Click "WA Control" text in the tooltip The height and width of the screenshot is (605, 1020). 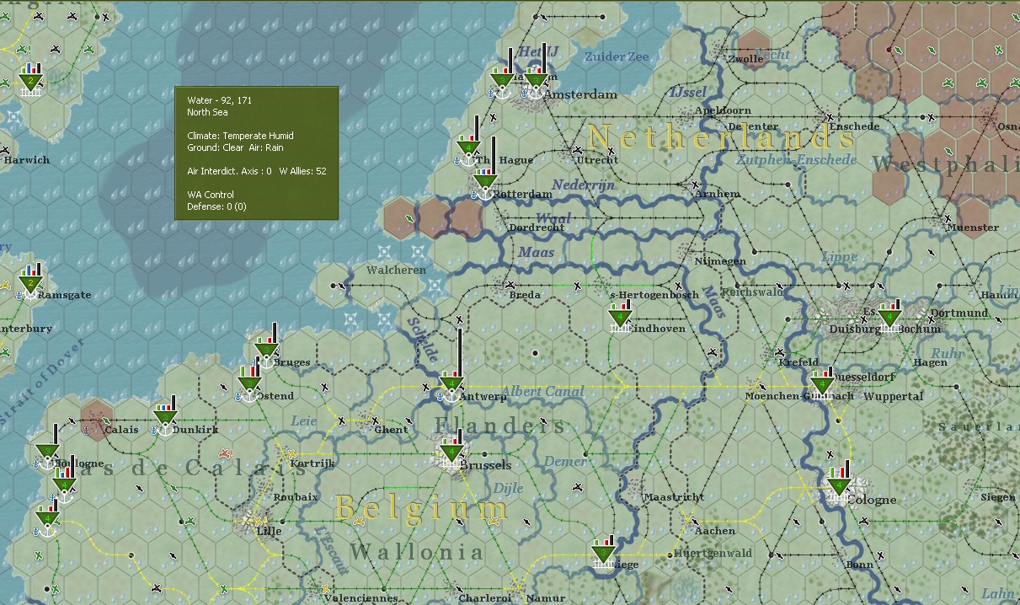pos(211,195)
